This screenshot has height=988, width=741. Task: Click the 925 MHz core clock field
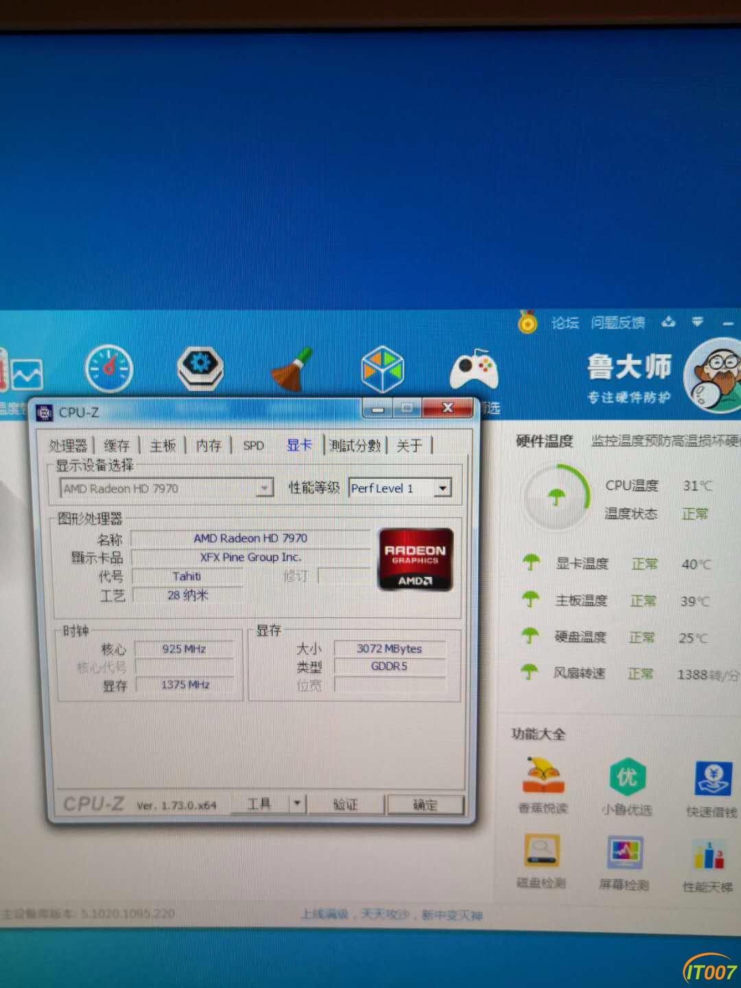pyautogui.click(x=184, y=649)
